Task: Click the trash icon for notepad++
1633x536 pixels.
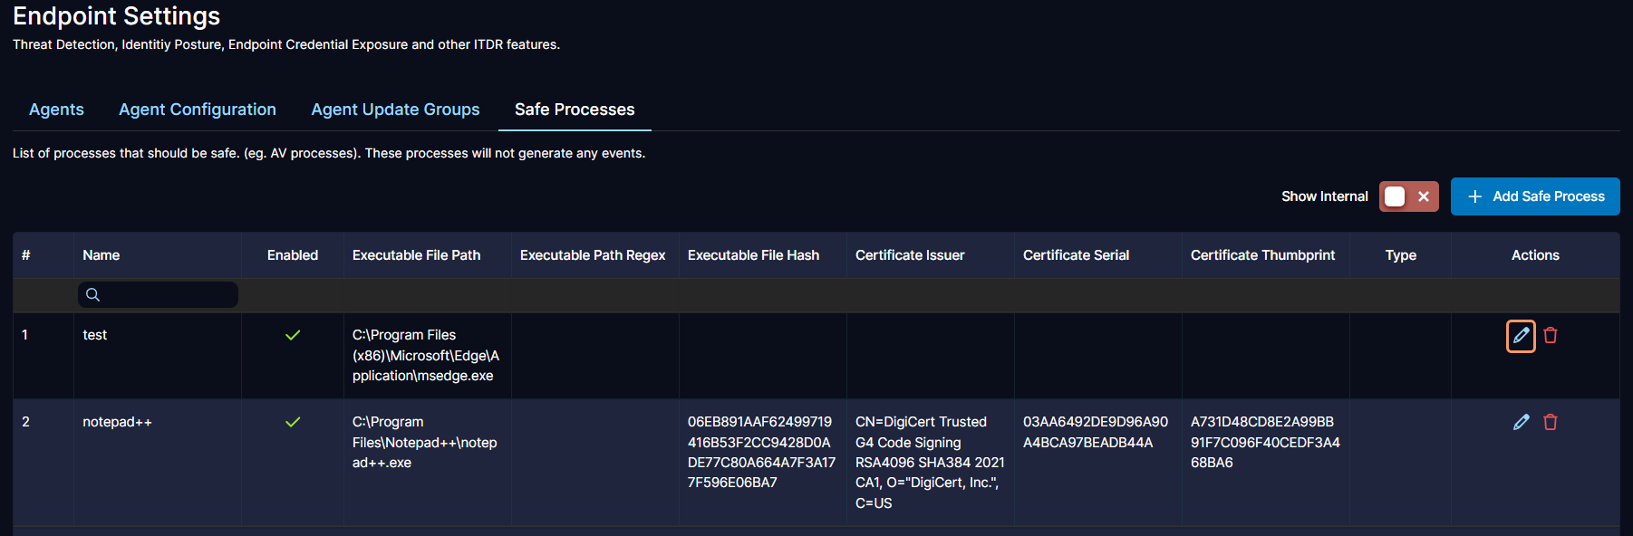Action: tap(1551, 422)
